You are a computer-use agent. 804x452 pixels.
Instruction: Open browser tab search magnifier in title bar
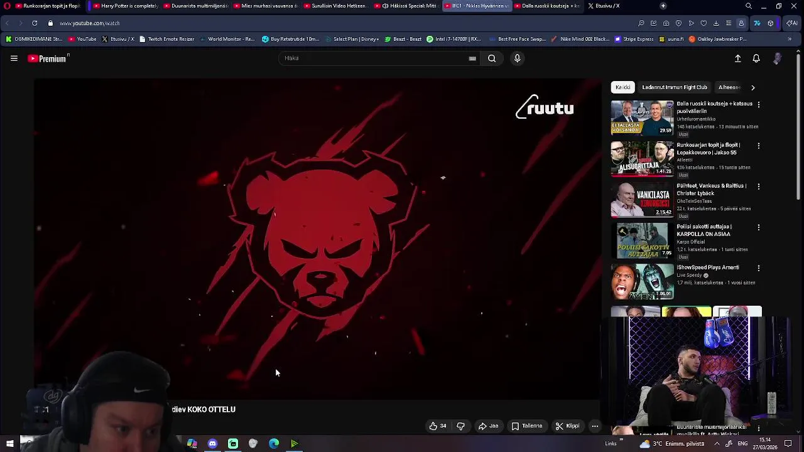click(748, 6)
